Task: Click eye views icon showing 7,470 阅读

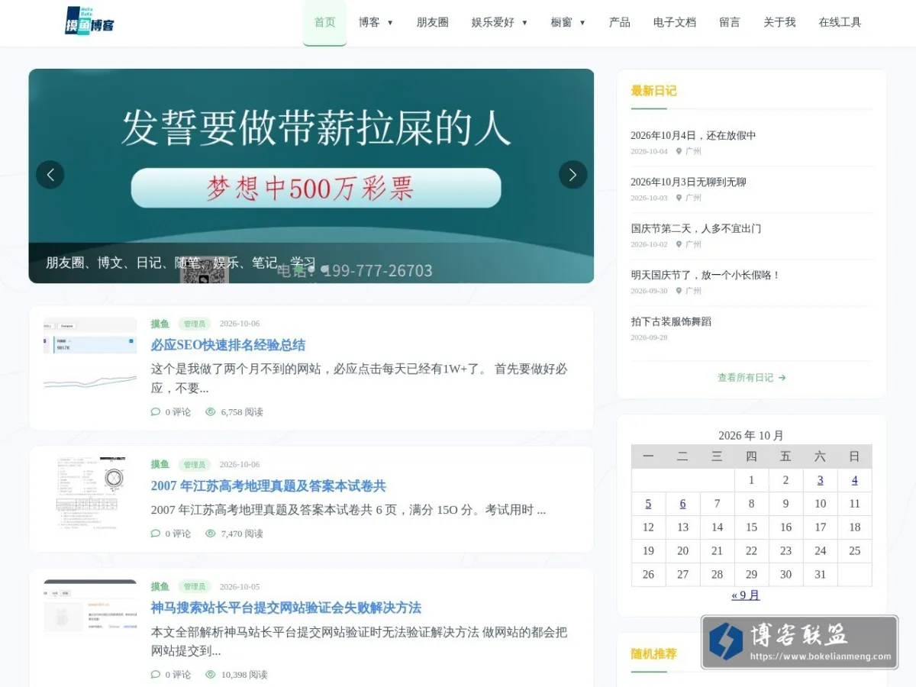Action: [x=211, y=534]
